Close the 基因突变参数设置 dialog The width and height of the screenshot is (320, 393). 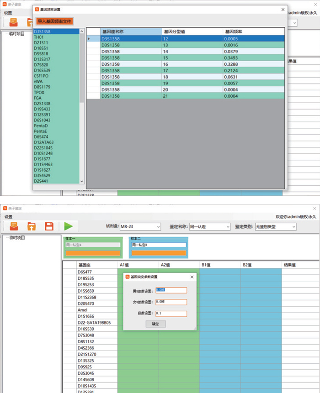[x=192, y=277]
